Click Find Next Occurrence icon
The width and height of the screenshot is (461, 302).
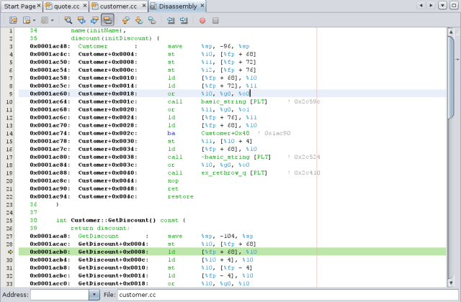point(94,20)
